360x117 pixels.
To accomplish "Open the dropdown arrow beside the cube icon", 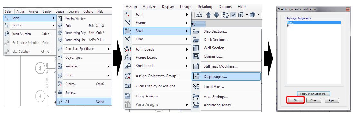I will (247, 15).
